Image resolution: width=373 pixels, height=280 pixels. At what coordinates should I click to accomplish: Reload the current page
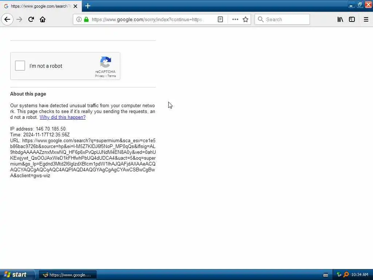click(31, 19)
